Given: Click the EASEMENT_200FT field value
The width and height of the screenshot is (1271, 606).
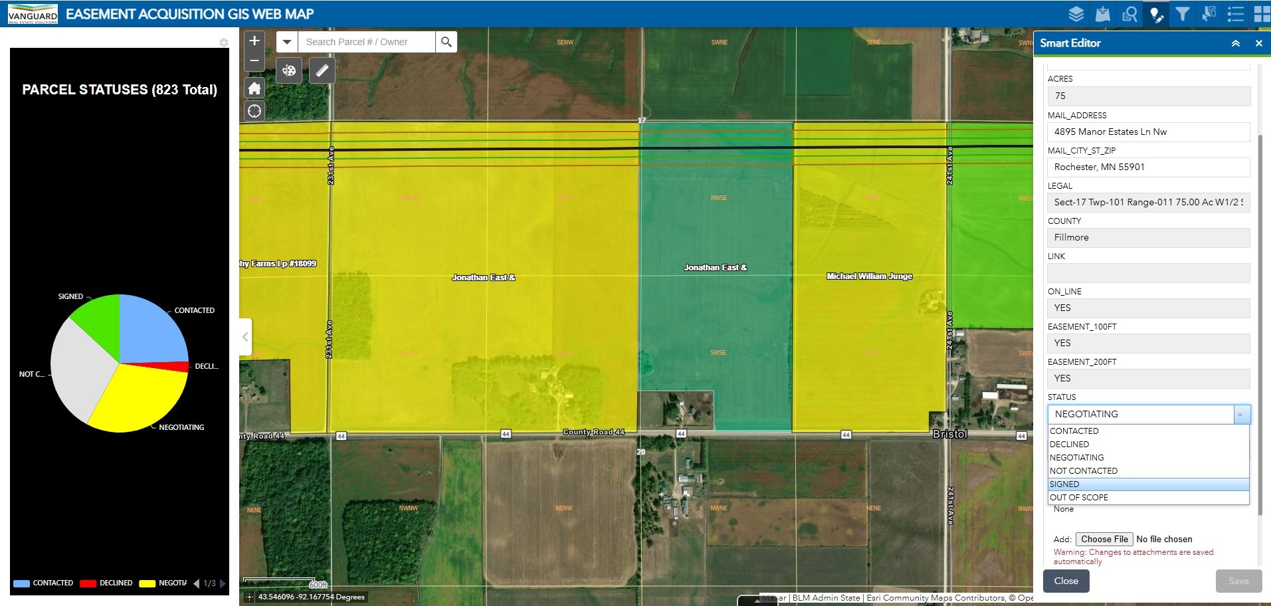Looking at the screenshot, I should (x=1149, y=378).
